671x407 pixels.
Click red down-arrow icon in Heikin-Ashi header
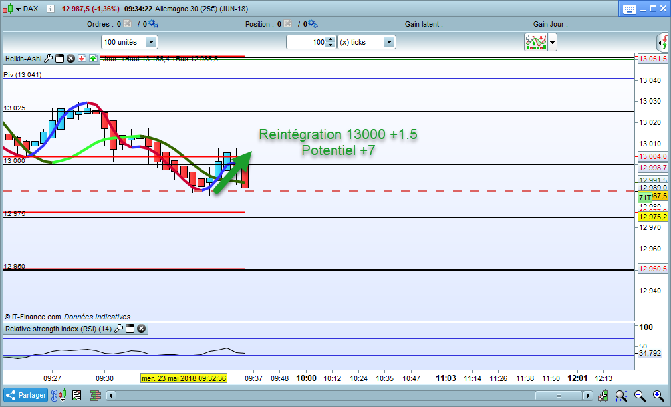pos(82,59)
